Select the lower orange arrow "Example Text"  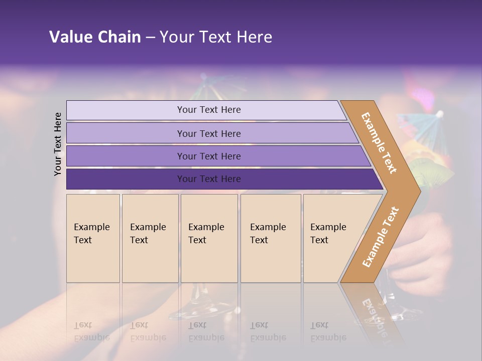[x=381, y=237]
